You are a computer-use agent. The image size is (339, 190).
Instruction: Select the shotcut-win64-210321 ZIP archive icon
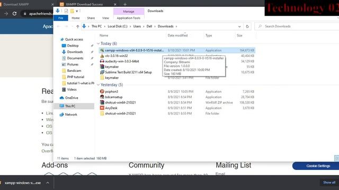pos(102,102)
